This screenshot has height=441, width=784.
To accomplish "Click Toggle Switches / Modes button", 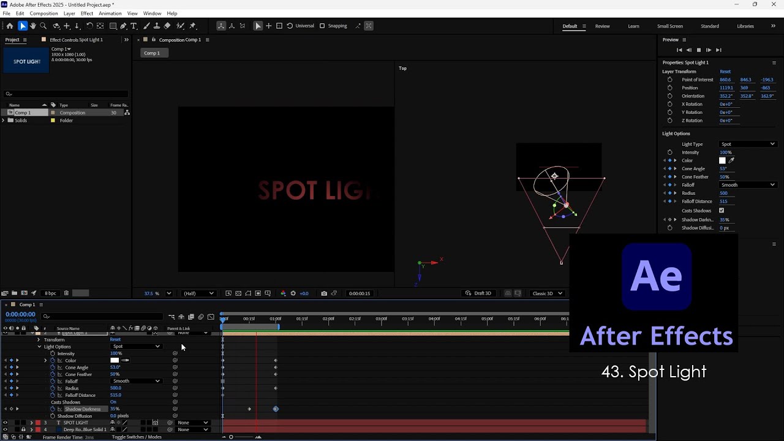I will click(137, 437).
